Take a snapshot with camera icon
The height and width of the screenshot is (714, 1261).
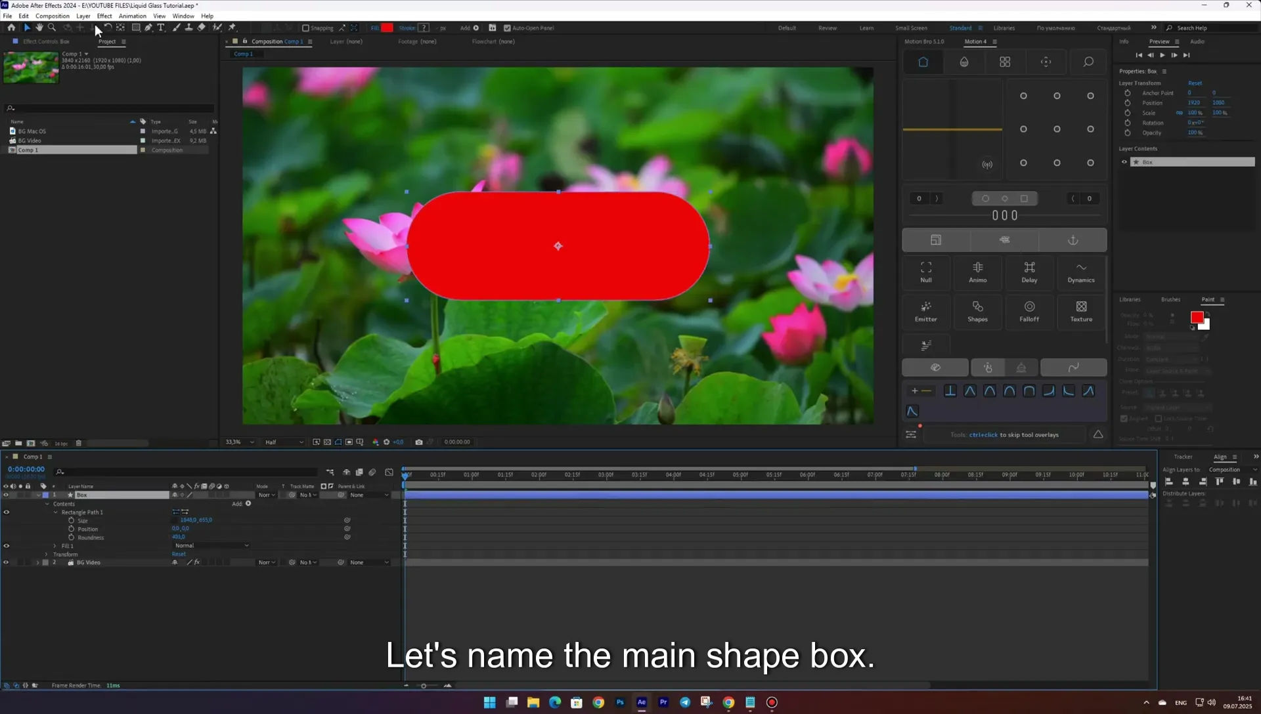(419, 442)
